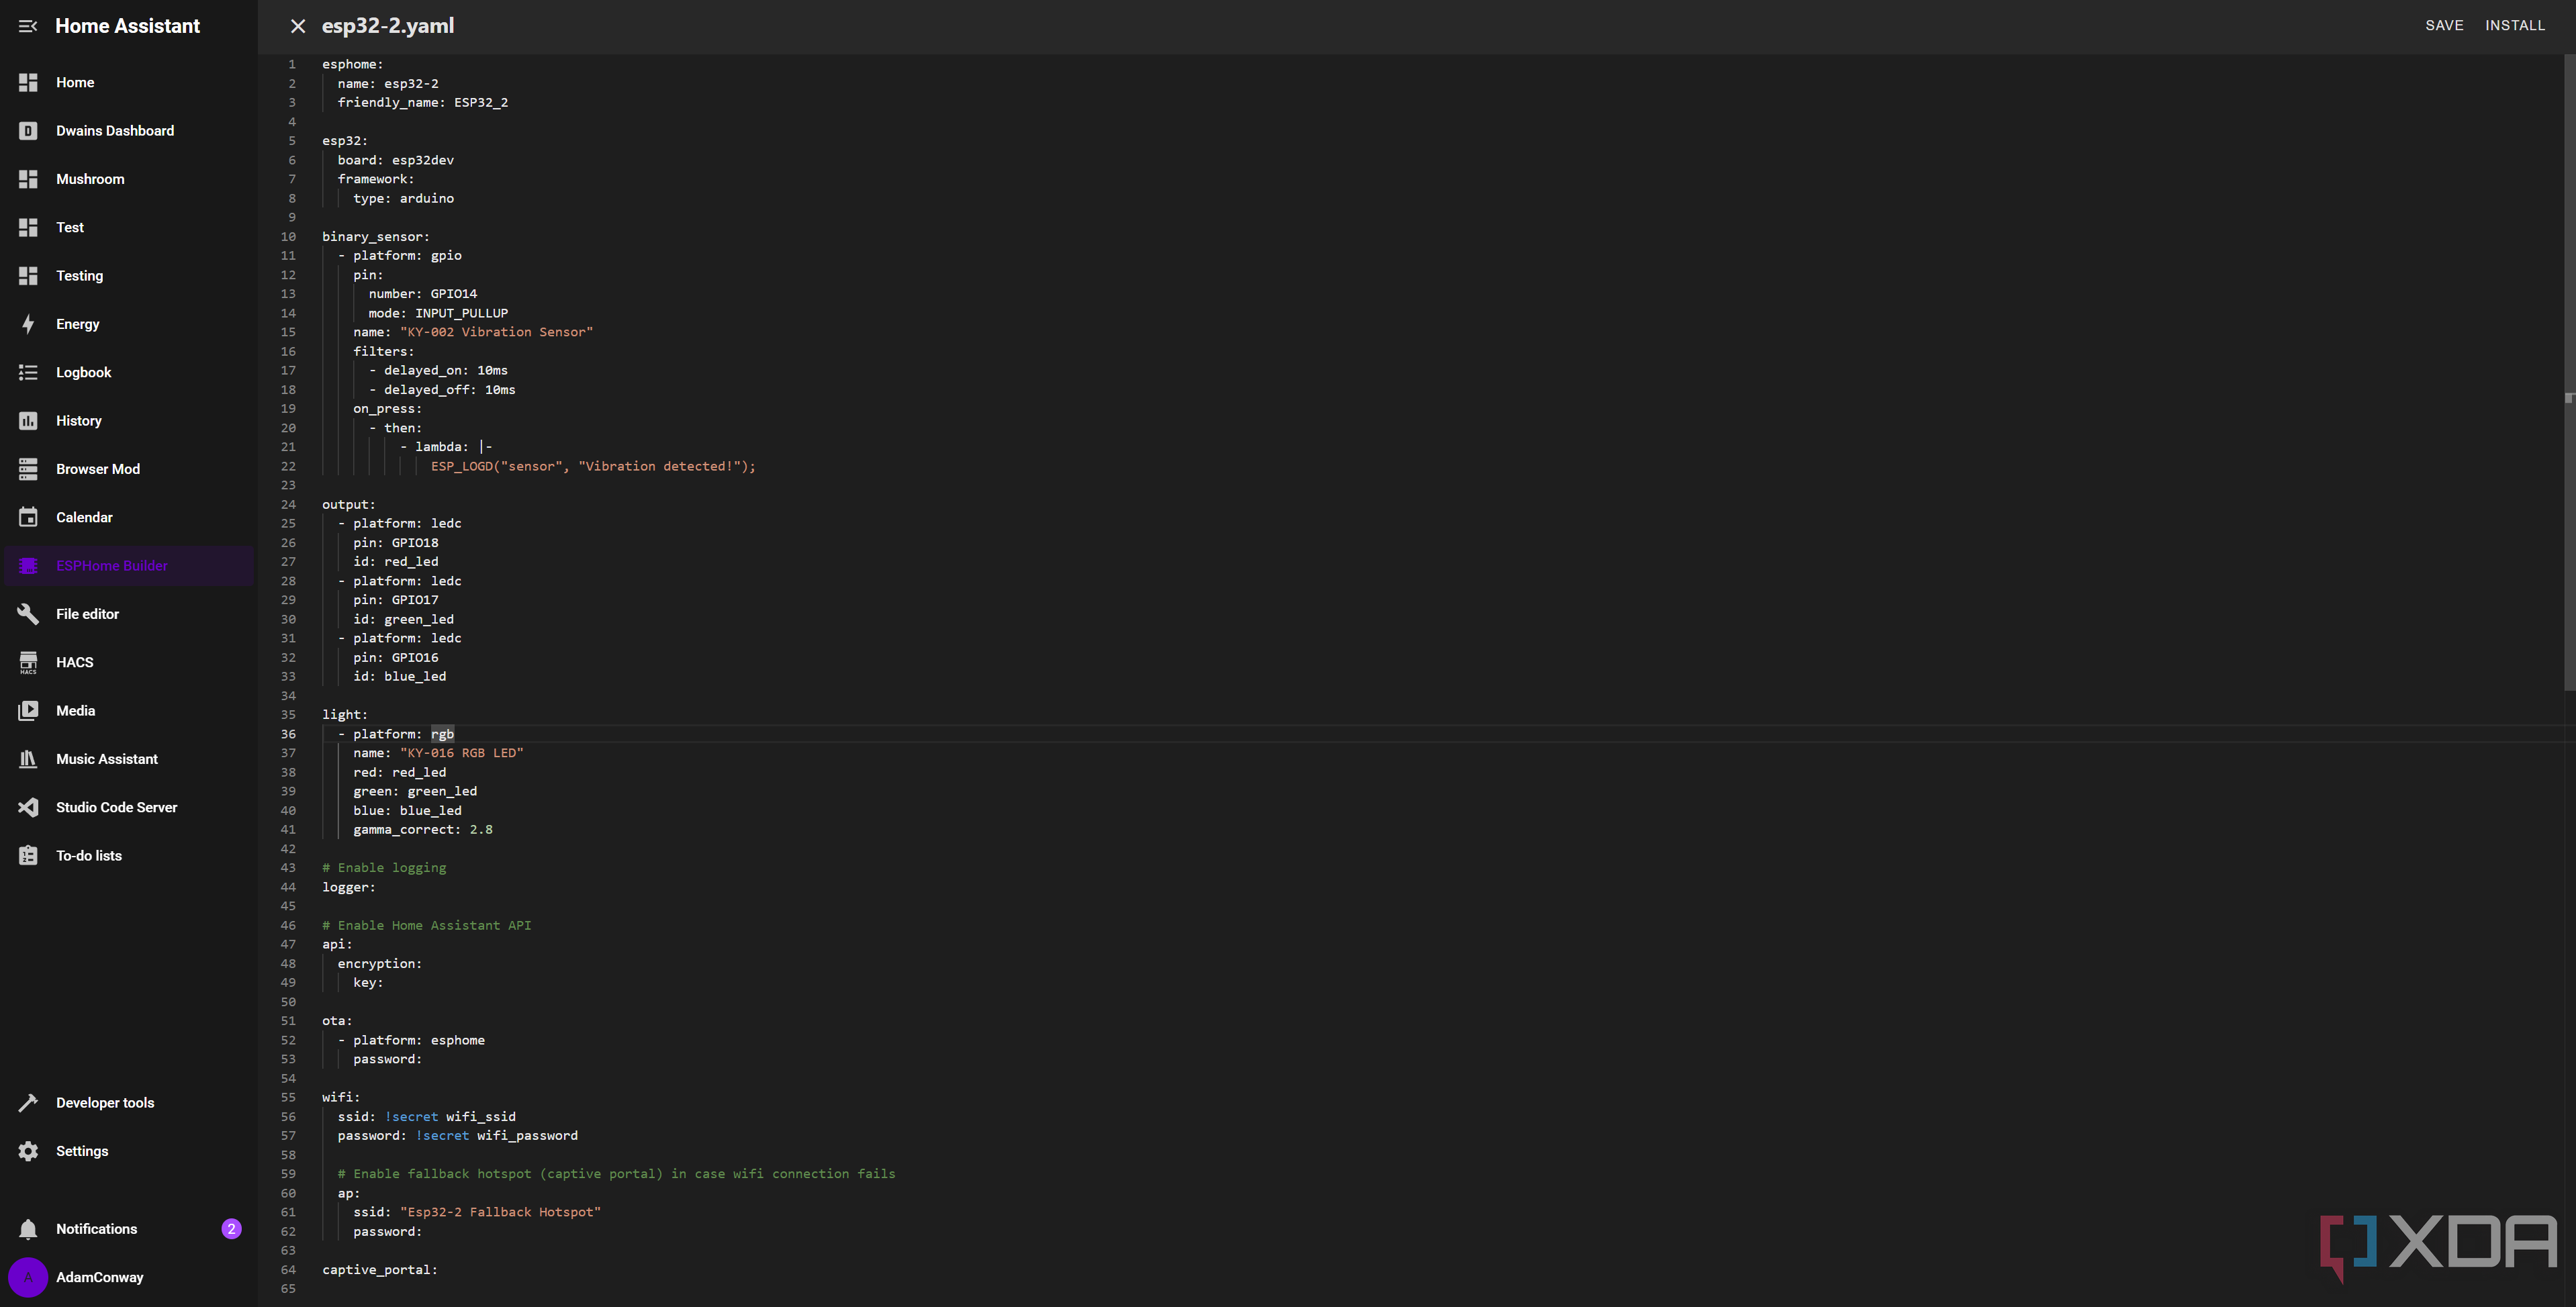This screenshot has height=1307, width=2576.
Task: Click the "KY-002 Vibration Sensor" string
Action: tap(496, 332)
